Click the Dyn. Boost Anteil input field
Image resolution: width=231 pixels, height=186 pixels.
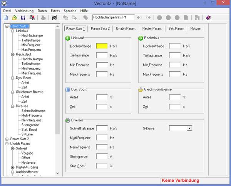coord(102,97)
